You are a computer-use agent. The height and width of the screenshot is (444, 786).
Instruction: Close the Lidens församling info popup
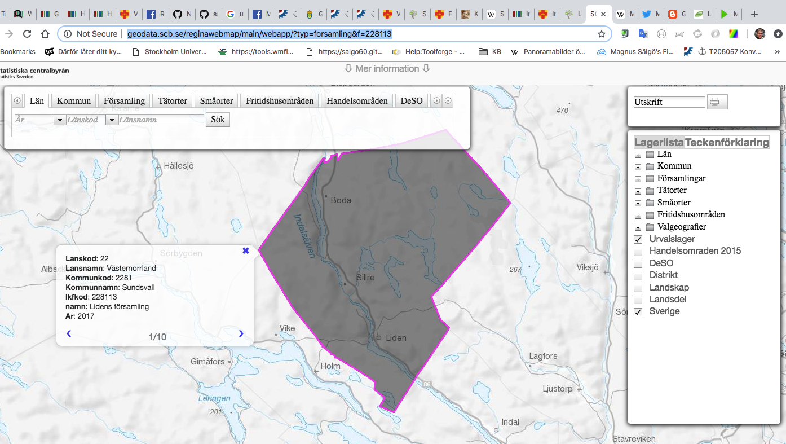tap(245, 250)
